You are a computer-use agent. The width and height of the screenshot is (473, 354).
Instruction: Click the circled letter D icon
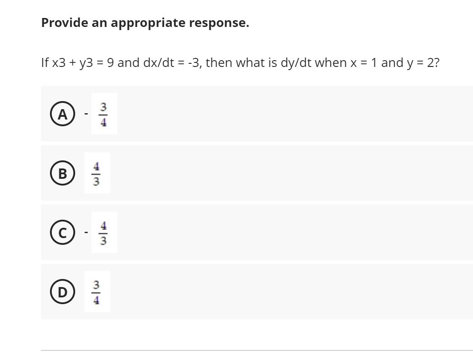62,292
